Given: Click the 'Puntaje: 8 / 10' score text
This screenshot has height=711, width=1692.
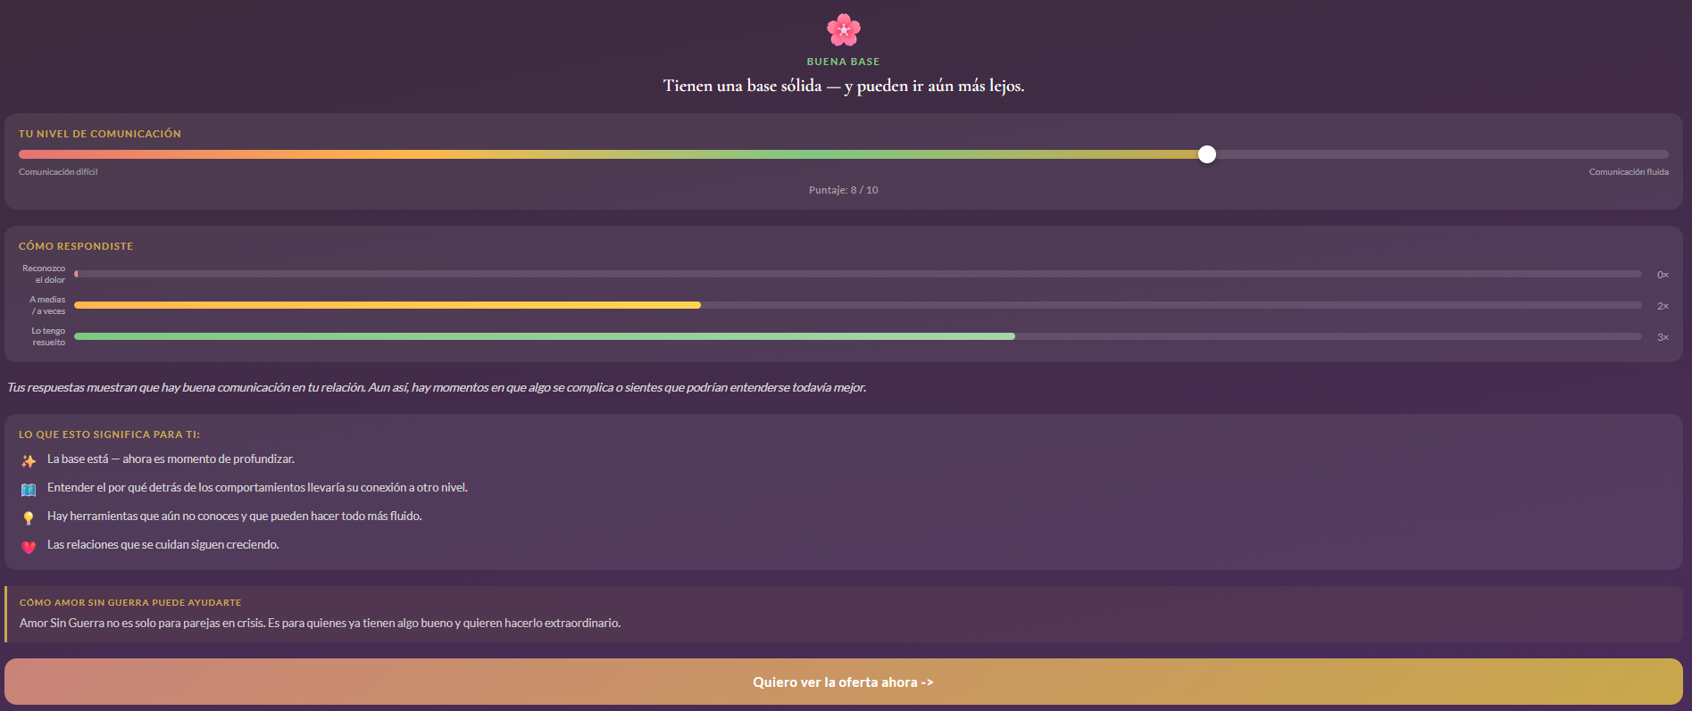Looking at the screenshot, I should point(843,189).
